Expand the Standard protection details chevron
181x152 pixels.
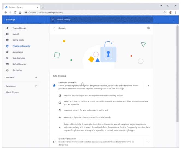click(x=148, y=142)
